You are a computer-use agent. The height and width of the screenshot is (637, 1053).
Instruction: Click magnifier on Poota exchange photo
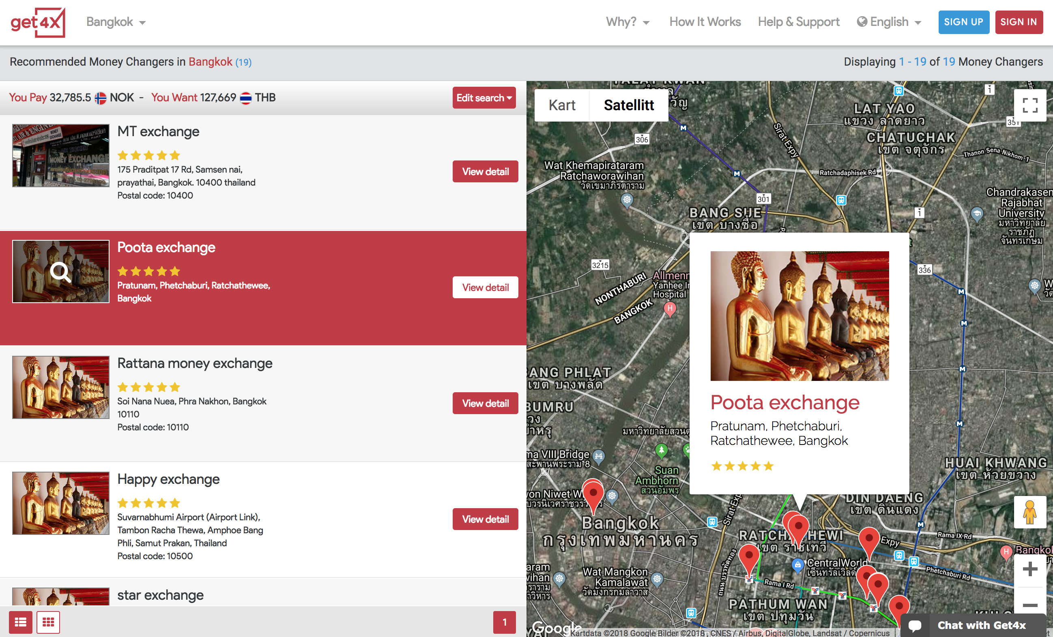click(x=60, y=272)
